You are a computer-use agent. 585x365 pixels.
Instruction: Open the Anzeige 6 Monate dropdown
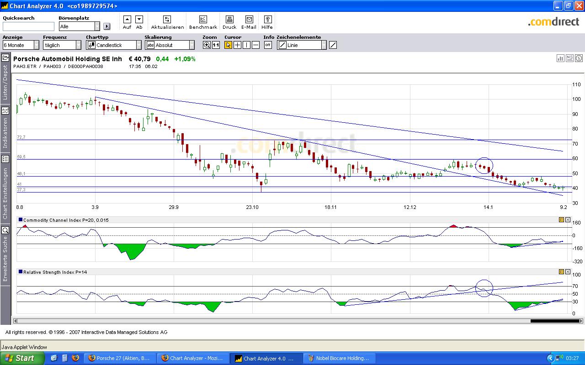pos(36,45)
